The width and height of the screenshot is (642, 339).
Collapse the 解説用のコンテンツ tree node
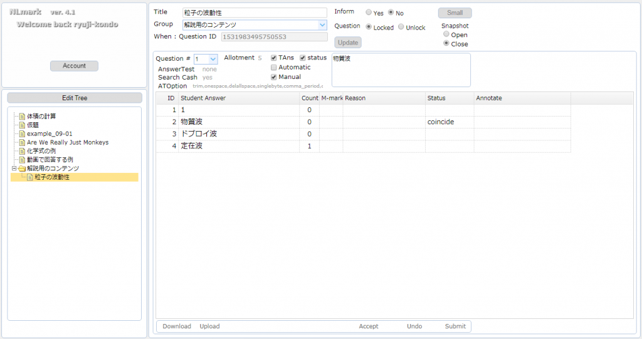click(x=14, y=169)
